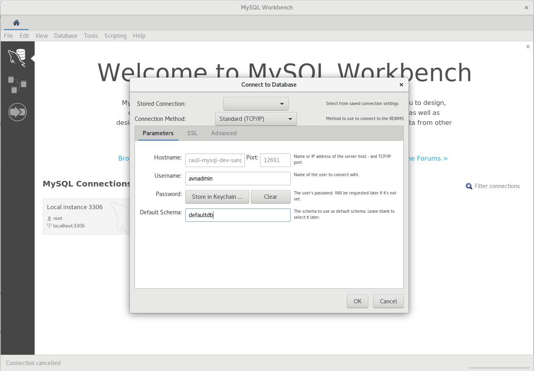Click the Database Migration arrow icon
This screenshot has height=371, width=534.
point(18,112)
